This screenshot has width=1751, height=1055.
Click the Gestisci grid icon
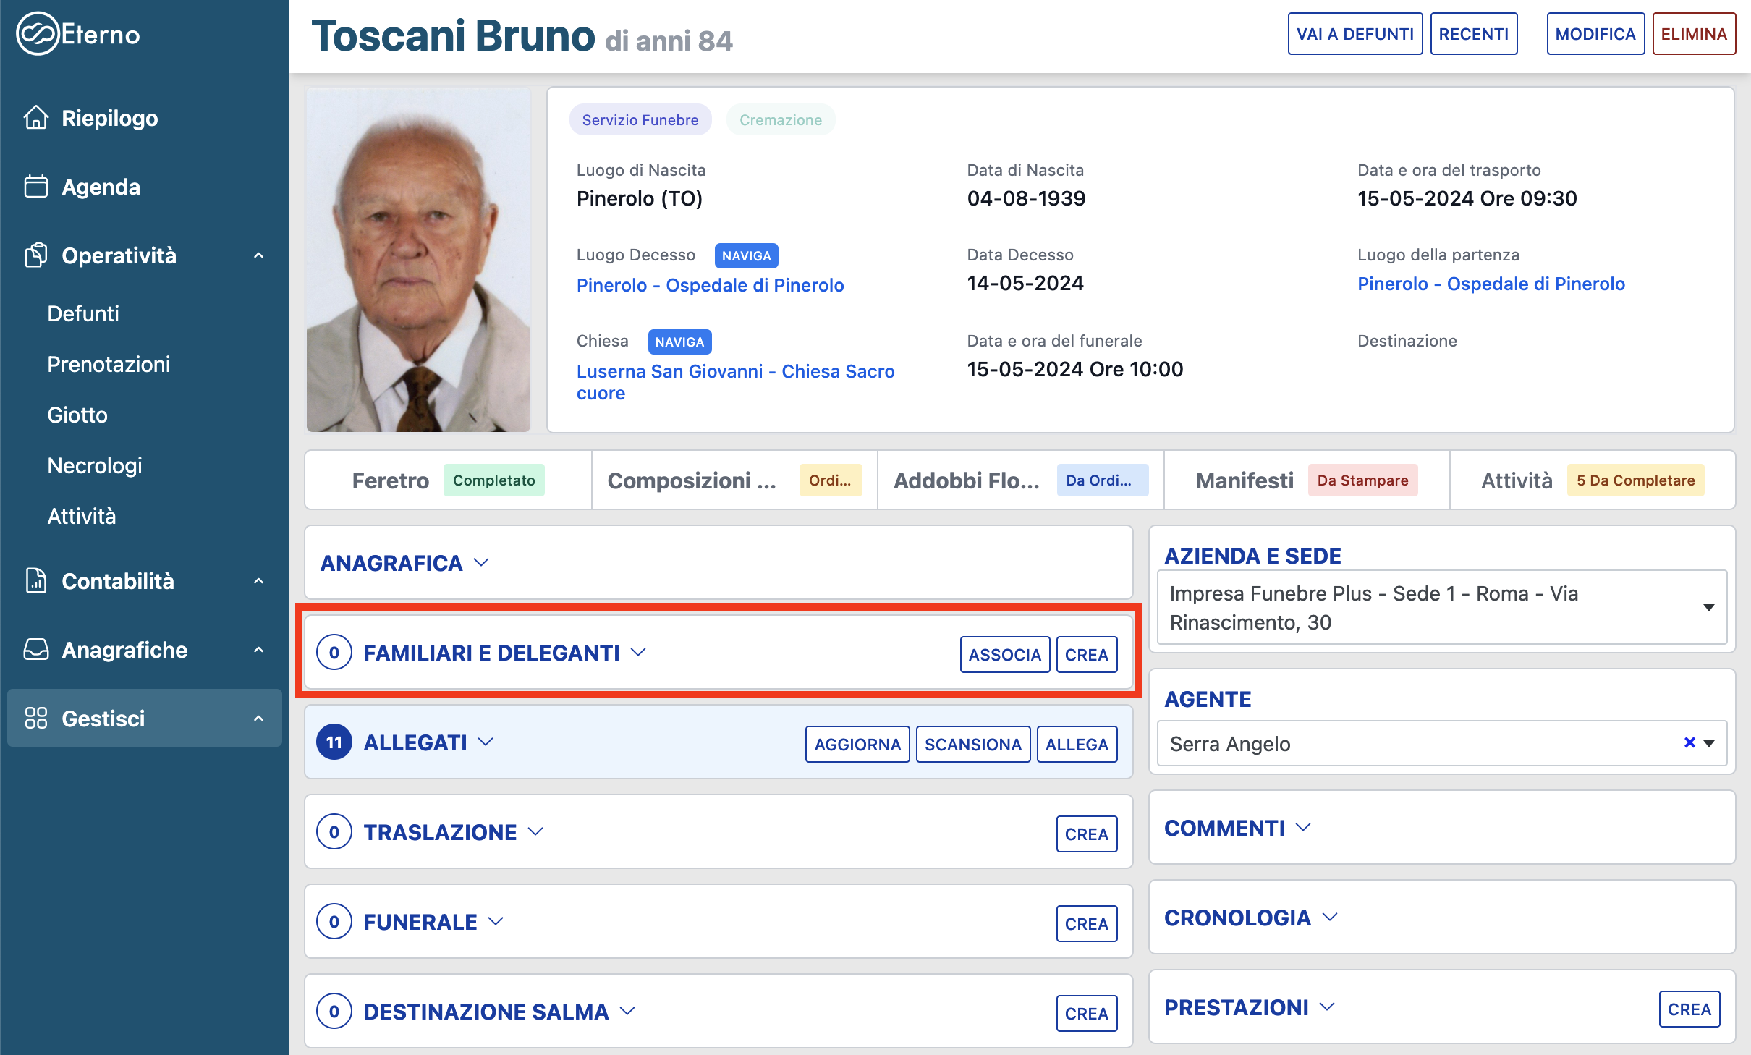(x=35, y=718)
